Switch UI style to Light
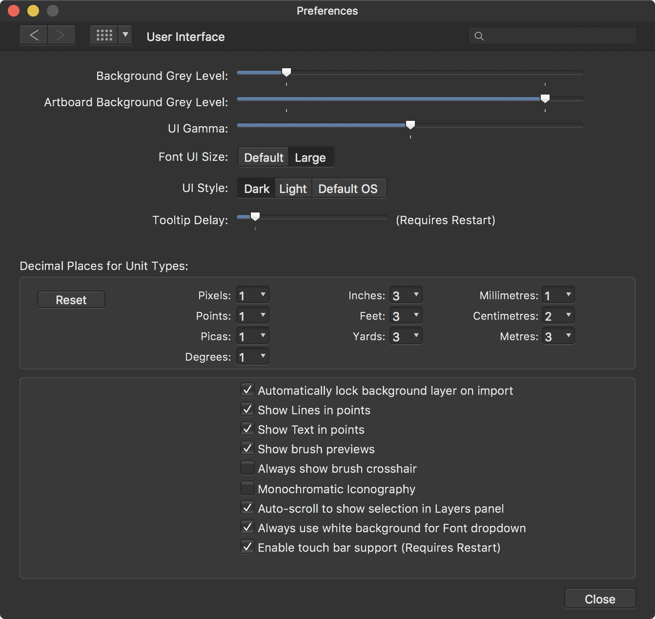Viewport: 655px width, 619px height. point(293,189)
